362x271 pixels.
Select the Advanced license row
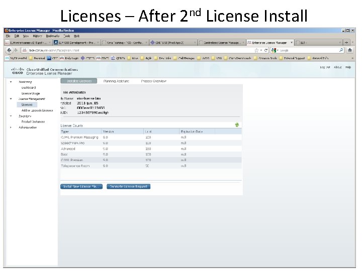(151, 149)
